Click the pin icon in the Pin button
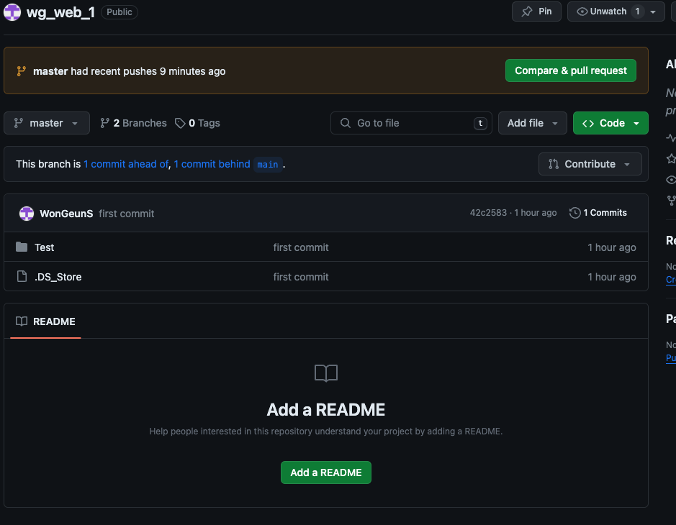 coord(527,12)
